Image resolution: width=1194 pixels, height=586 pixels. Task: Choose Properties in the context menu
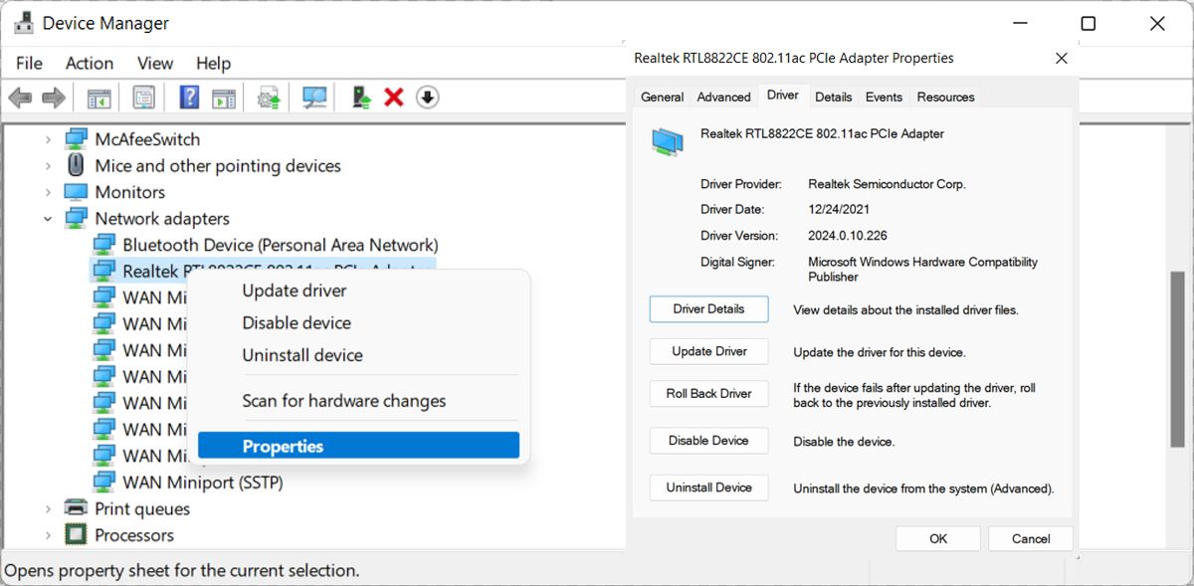tap(358, 446)
